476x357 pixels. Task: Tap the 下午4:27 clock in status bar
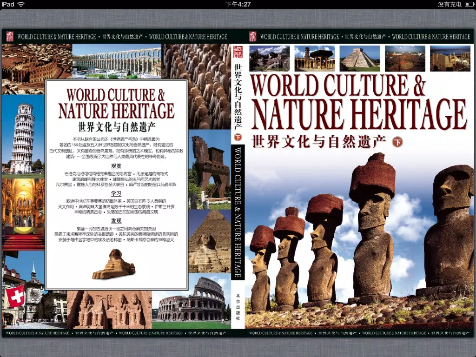[x=238, y=4]
